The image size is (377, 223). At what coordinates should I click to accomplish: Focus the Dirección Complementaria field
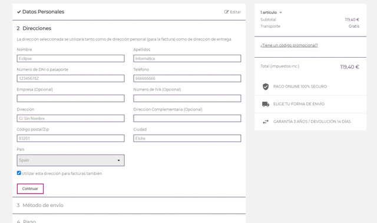pyautogui.click(x=187, y=118)
